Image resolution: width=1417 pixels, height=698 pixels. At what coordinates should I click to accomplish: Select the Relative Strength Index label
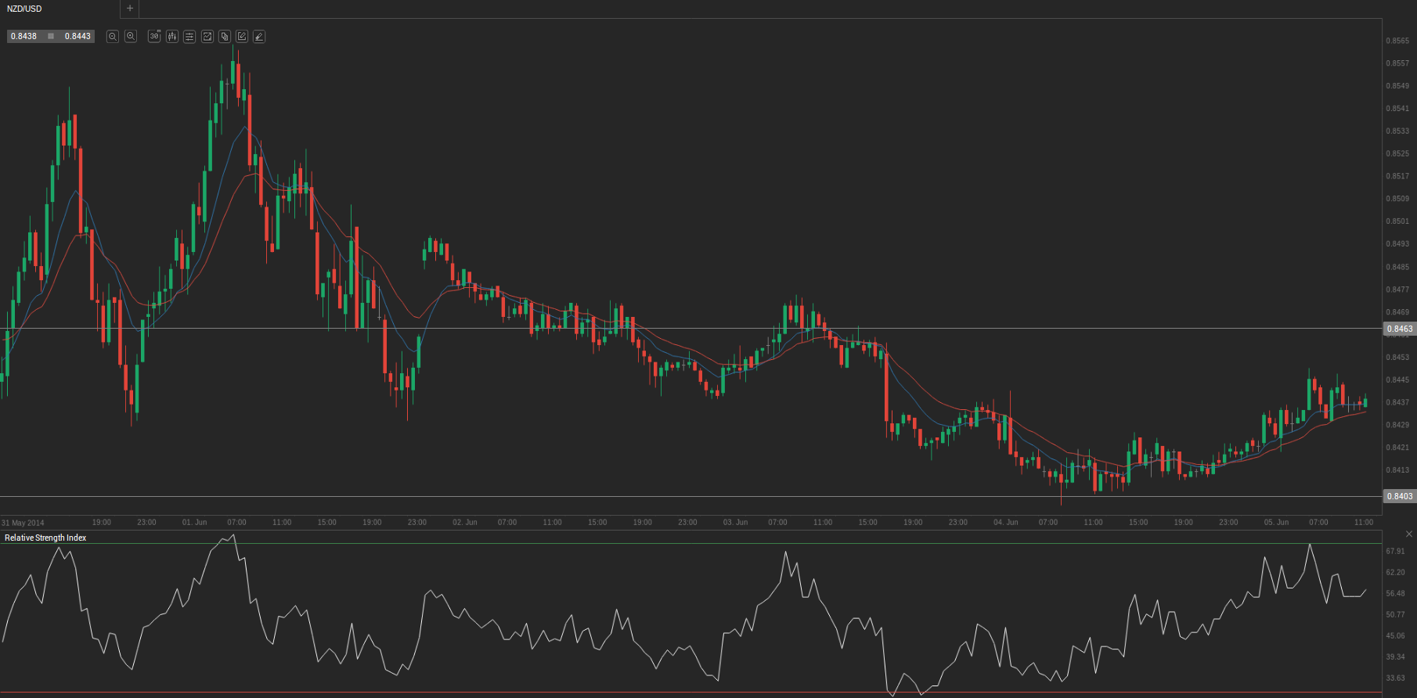[45, 538]
